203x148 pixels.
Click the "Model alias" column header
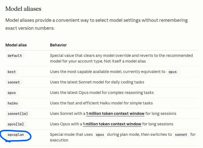16,45
